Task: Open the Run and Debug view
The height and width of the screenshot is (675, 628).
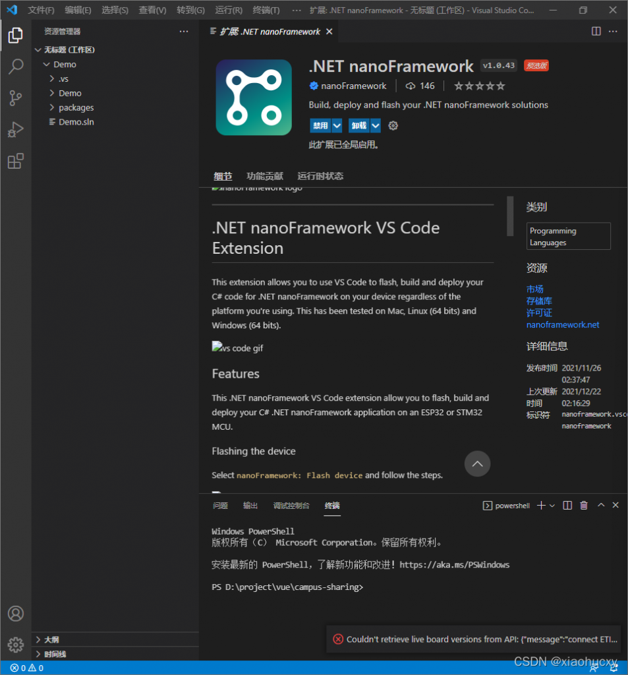Action: coord(16,130)
